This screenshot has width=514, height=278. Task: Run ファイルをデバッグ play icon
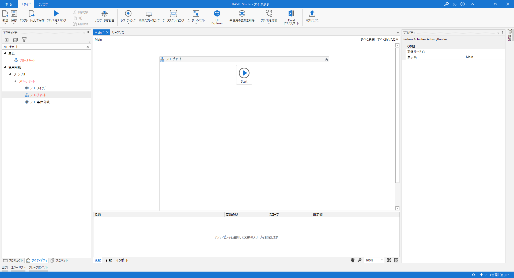(56, 13)
